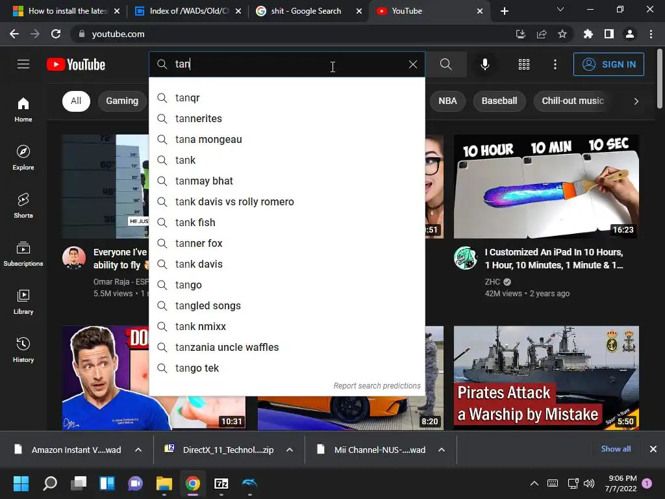Image resolution: width=665 pixels, height=499 pixels.
Task: Open the YouTube hamburger guide menu
Action: click(x=23, y=64)
